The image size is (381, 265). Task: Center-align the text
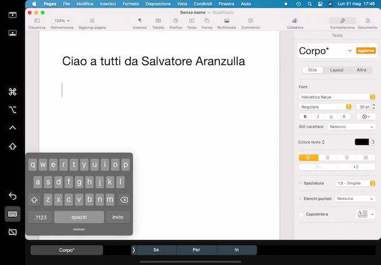(327, 157)
